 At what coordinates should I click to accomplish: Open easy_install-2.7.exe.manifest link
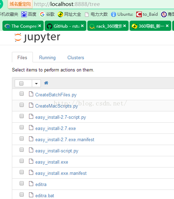(65, 139)
